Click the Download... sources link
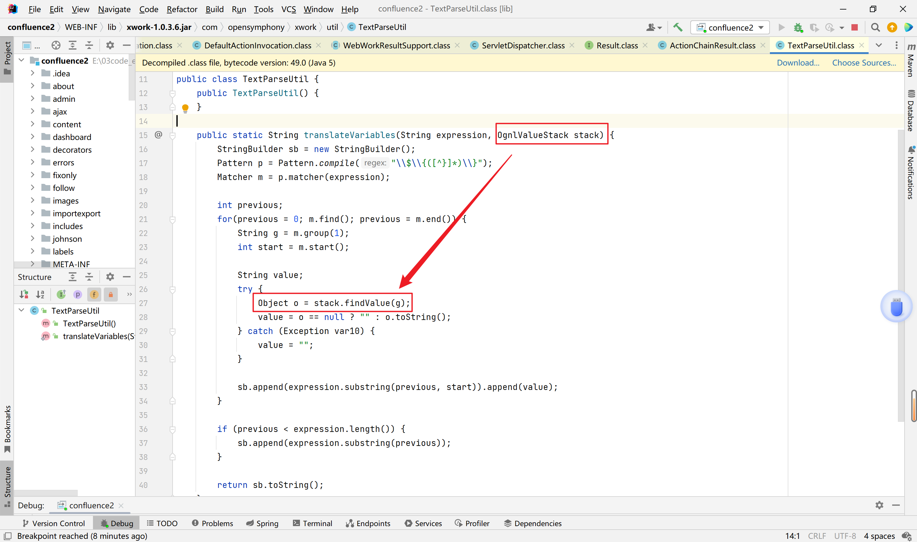 tap(798, 63)
